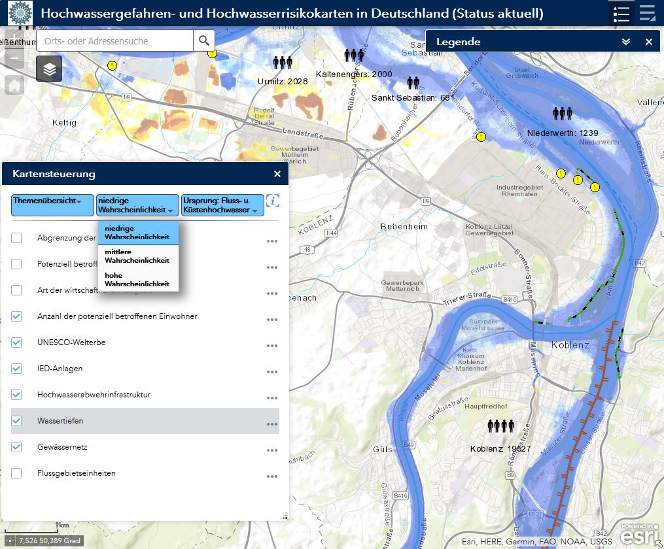664x549 pixels.
Task: Close the Kartensteuerung panel
Action: coord(277,174)
